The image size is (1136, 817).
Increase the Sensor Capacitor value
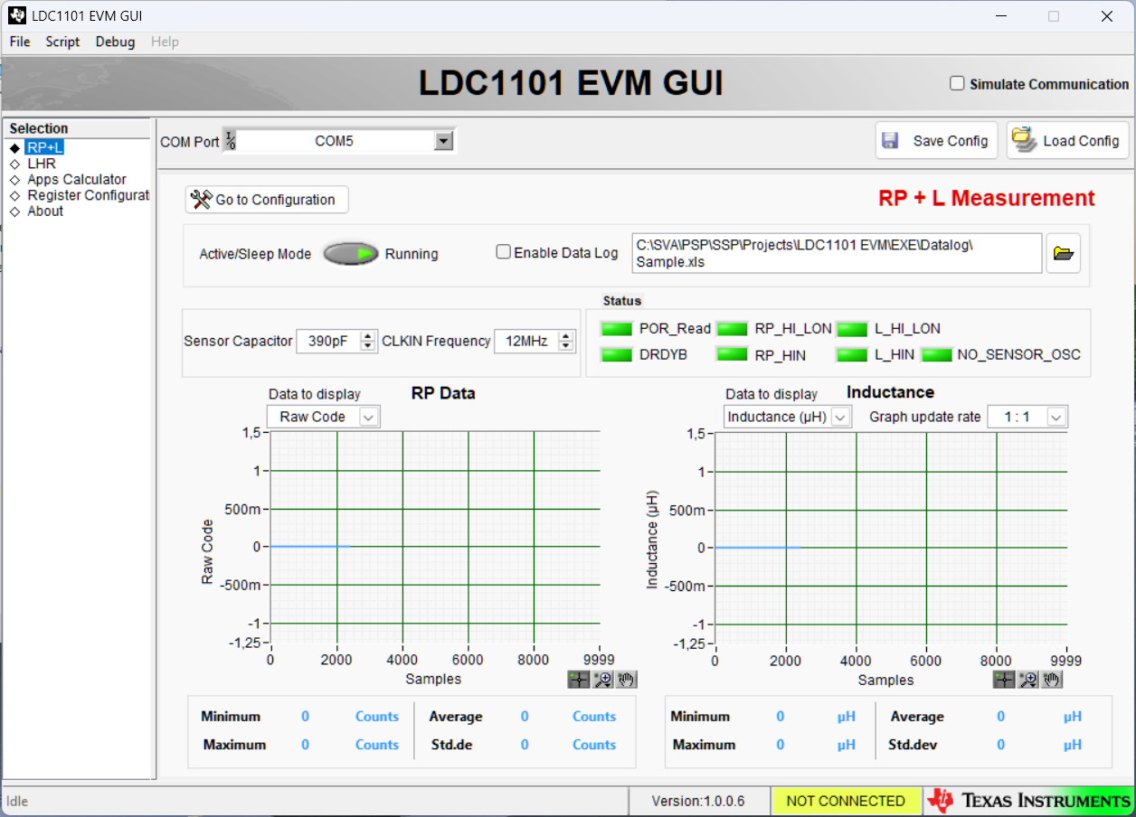tap(367, 336)
